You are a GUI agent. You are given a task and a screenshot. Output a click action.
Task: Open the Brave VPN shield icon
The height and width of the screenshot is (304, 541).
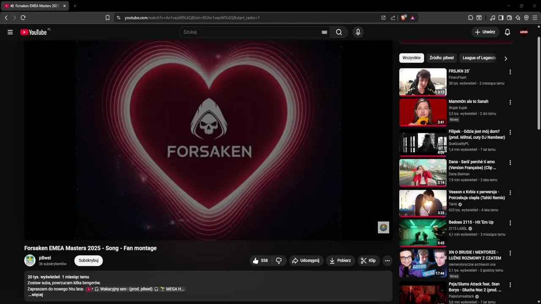(x=526, y=18)
